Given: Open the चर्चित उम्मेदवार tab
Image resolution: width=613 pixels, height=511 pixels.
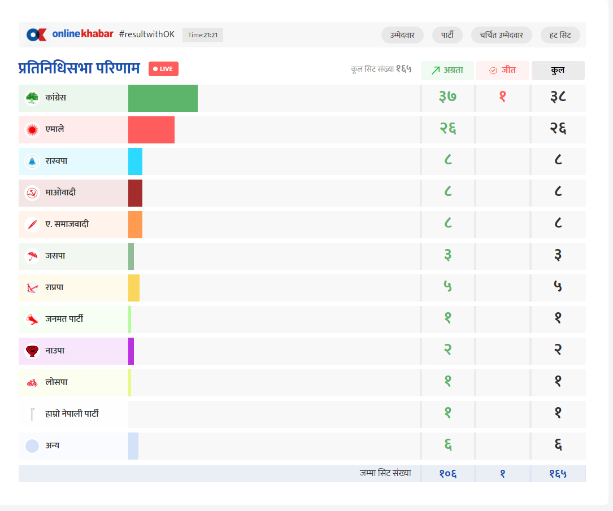Looking at the screenshot, I should click(502, 35).
